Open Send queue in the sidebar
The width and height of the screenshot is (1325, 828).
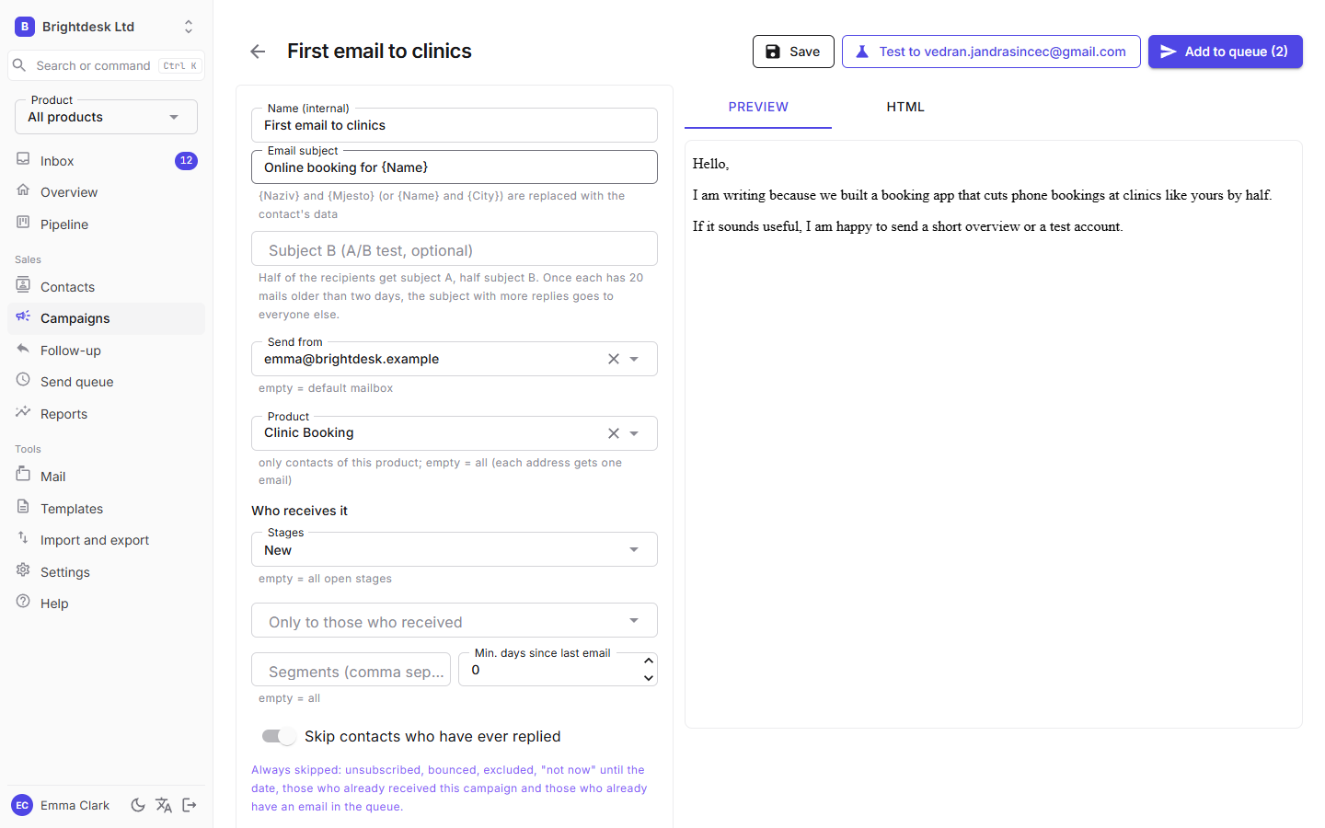[107, 382]
